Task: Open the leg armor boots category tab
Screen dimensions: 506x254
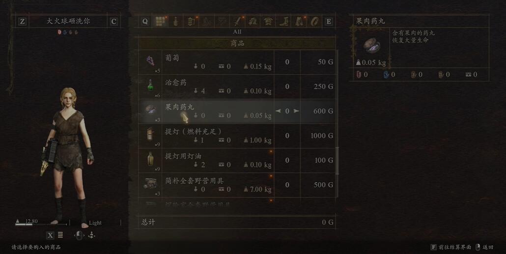Action: [283, 22]
